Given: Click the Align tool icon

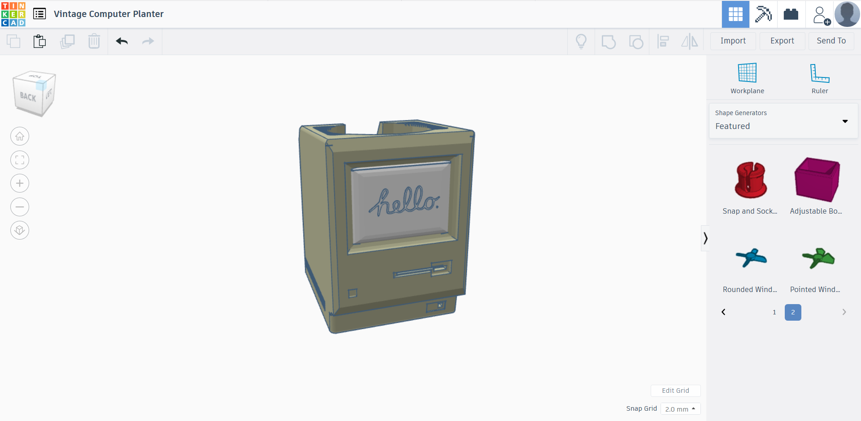Looking at the screenshot, I should point(663,42).
